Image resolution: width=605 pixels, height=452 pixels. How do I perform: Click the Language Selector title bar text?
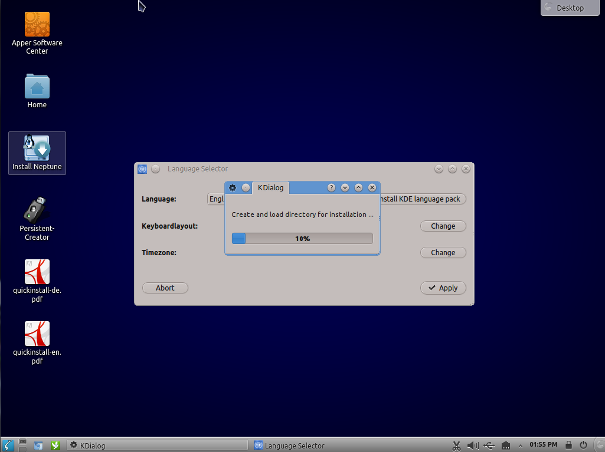pyautogui.click(x=198, y=169)
